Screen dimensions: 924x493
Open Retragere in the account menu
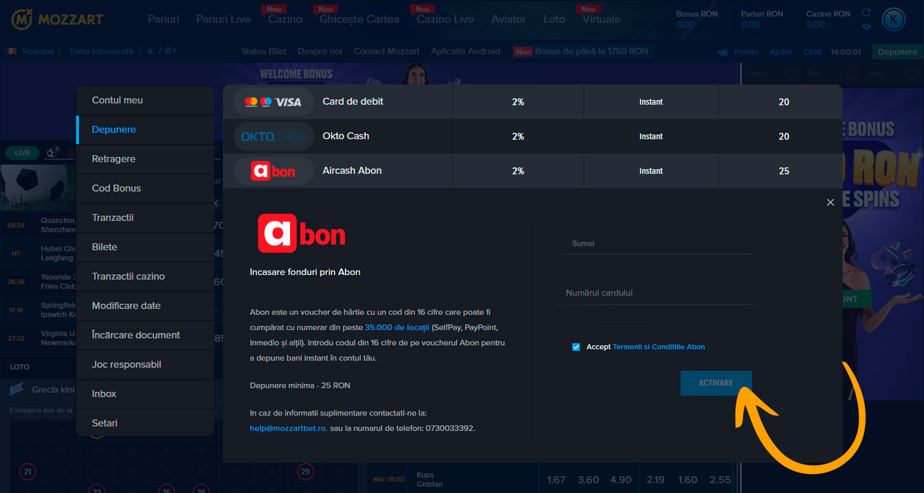[113, 159]
